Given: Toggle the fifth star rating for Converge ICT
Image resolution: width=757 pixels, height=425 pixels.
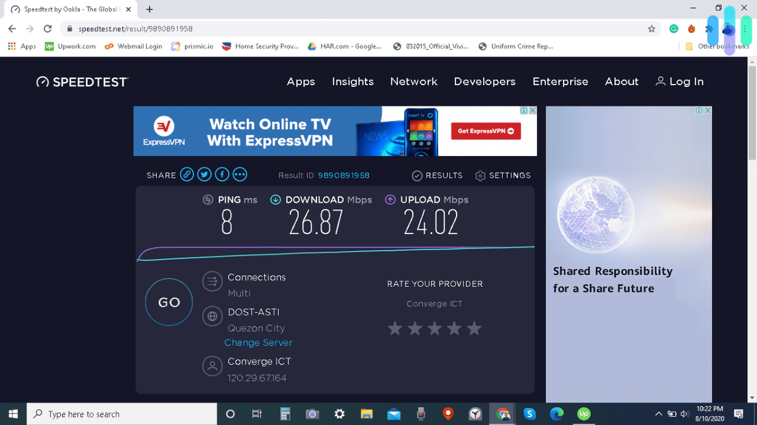Looking at the screenshot, I should point(473,328).
